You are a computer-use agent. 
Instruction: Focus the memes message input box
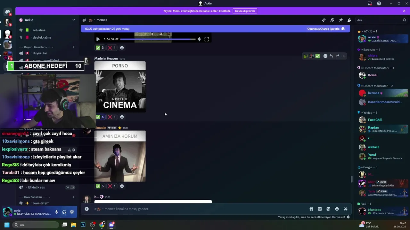tap(199, 209)
